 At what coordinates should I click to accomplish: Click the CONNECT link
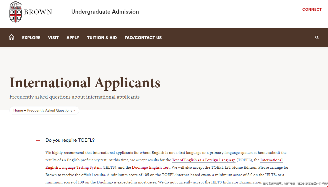pos(312,9)
